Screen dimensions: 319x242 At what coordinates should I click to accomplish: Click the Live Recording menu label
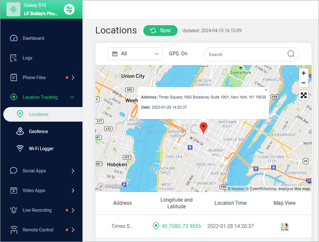(37, 210)
